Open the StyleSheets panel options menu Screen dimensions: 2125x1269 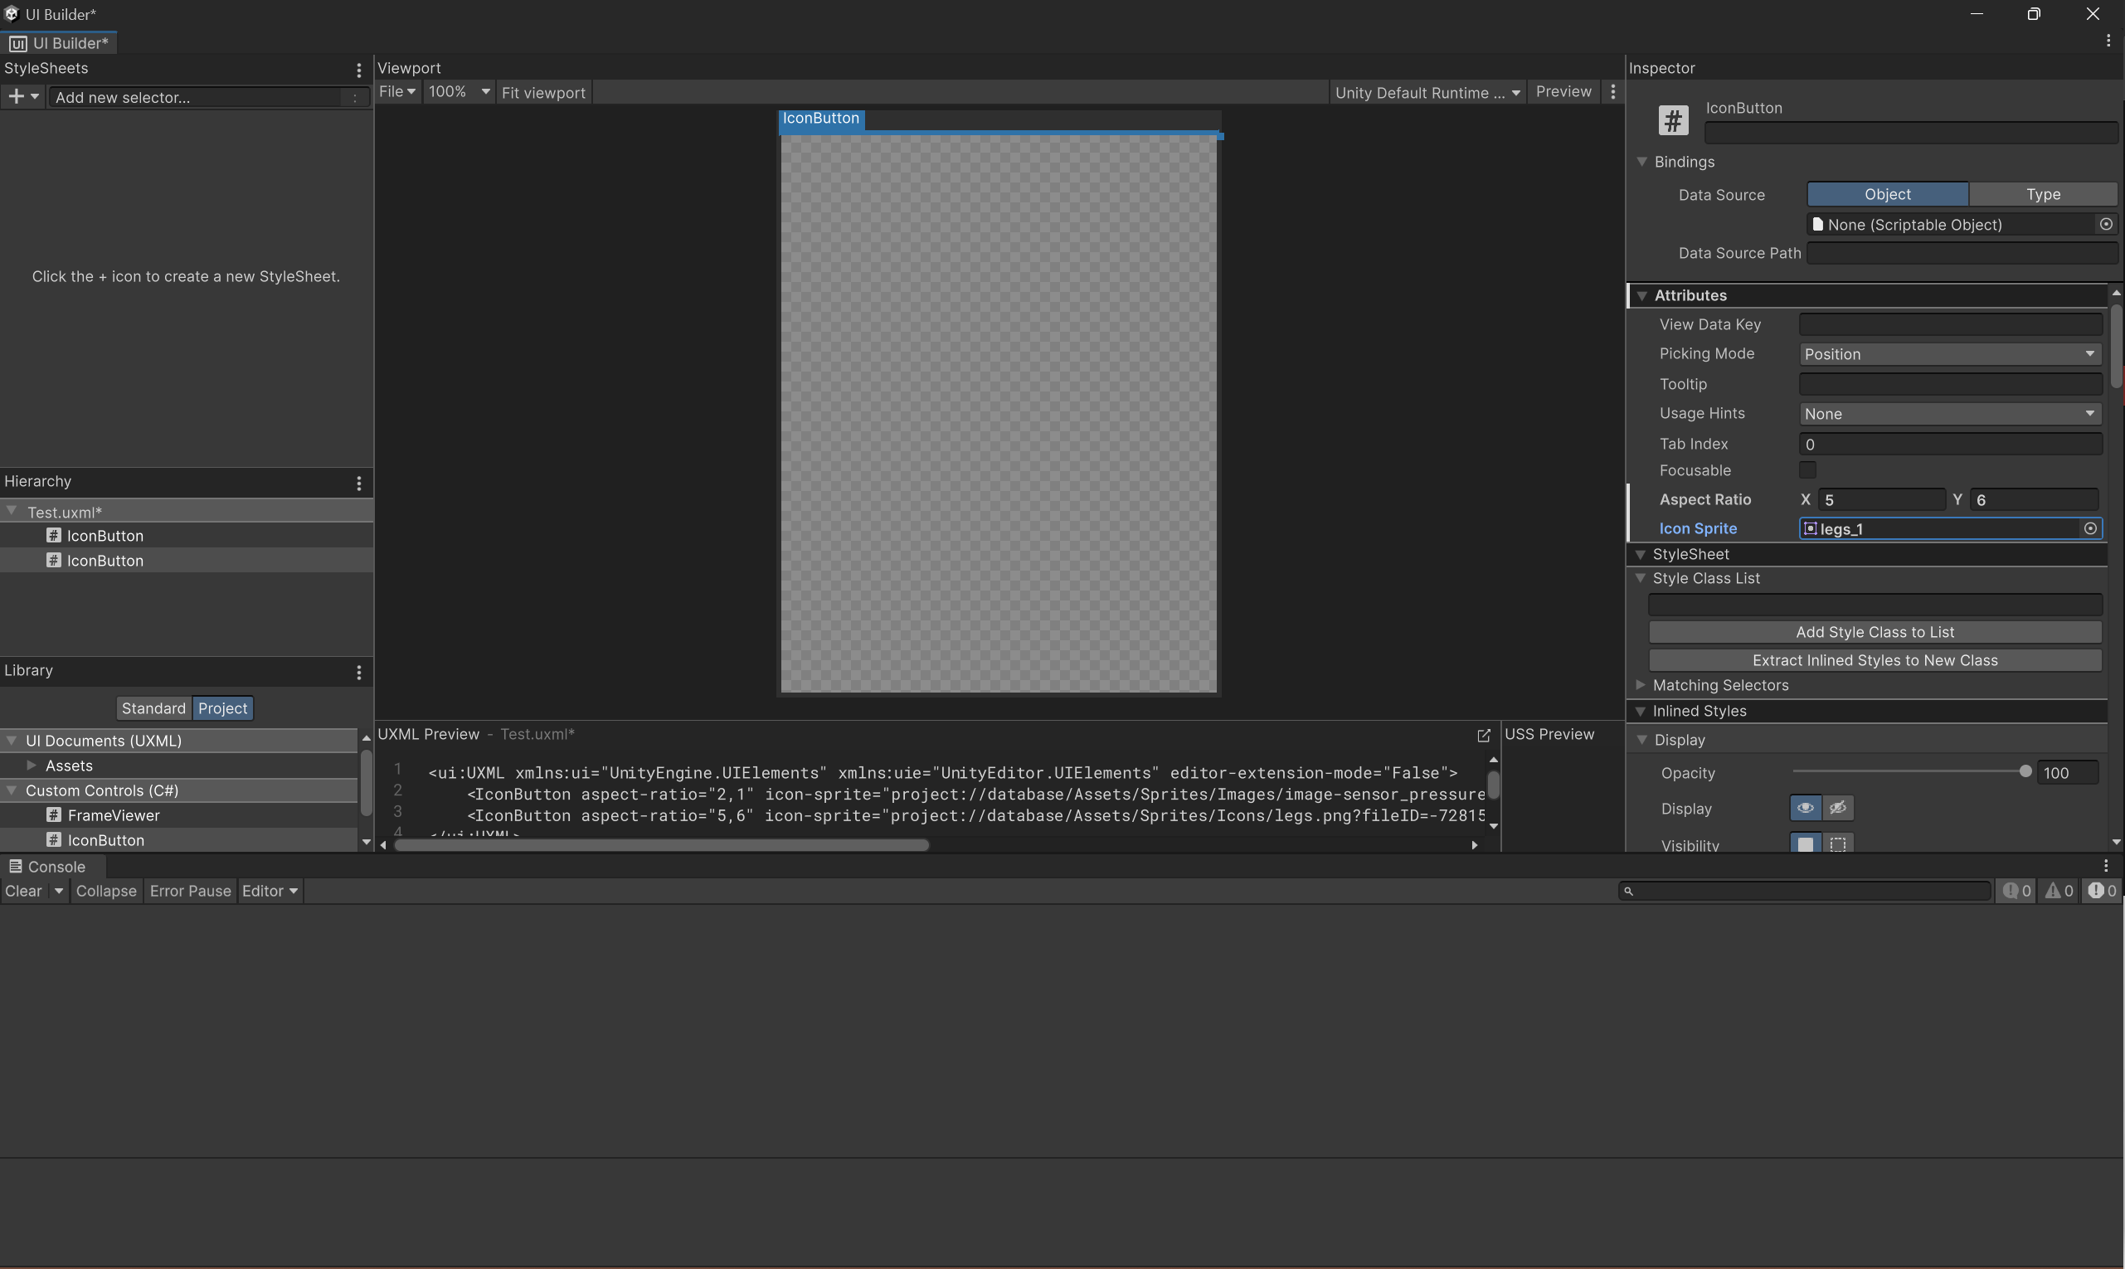point(358,70)
